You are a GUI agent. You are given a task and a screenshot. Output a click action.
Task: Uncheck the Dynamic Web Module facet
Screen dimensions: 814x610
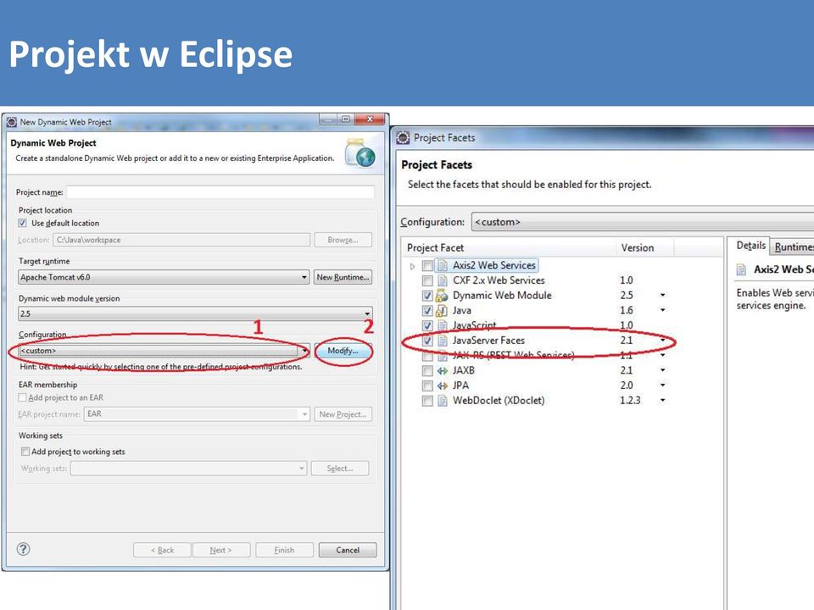(x=427, y=296)
